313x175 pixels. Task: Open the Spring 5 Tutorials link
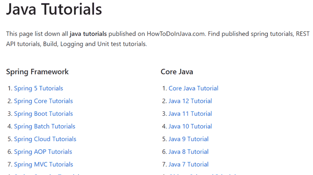tap(38, 88)
